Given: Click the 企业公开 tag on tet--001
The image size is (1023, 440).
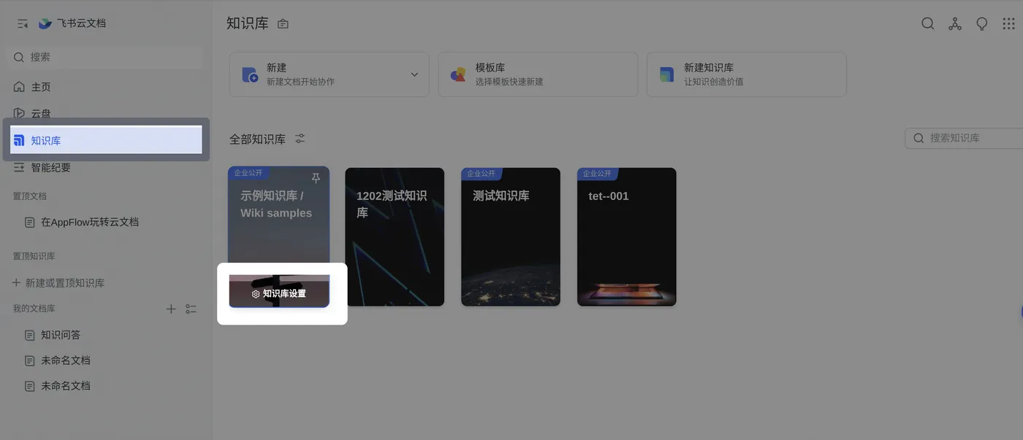Looking at the screenshot, I should pos(597,174).
